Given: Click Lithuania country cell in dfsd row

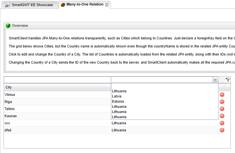Looking at the screenshot, I should click(119, 130).
